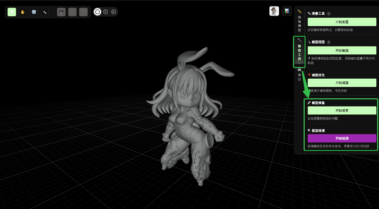Choose the diagonal arrow scale tool
The width and height of the screenshot is (379, 209).
(x=45, y=12)
